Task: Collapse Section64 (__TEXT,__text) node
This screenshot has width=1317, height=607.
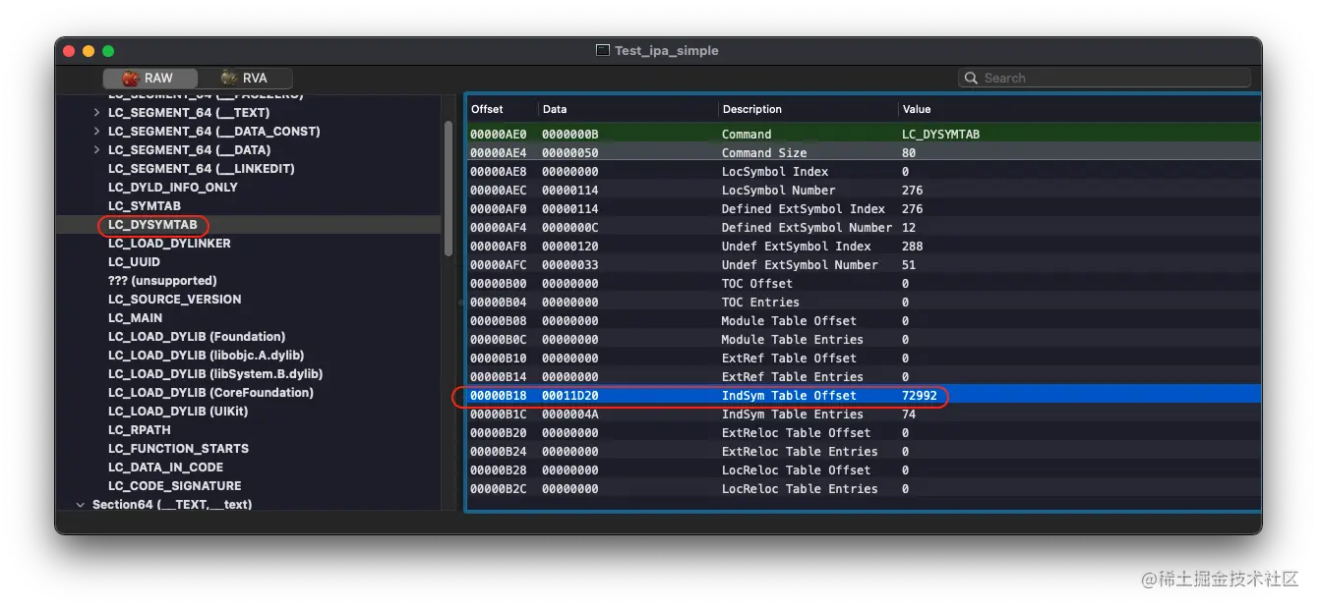Action: tap(81, 505)
